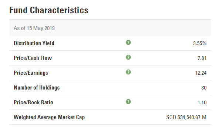Click the Distribution Yield help icon

point(128,43)
